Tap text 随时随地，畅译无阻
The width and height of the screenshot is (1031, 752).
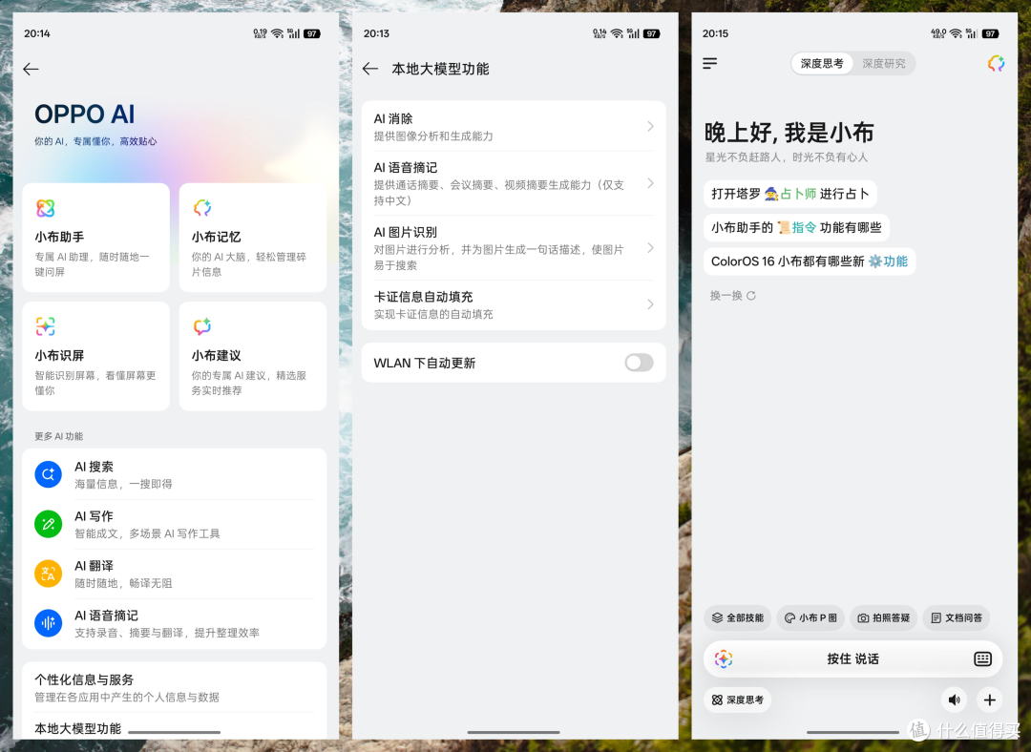[x=123, y=583]
